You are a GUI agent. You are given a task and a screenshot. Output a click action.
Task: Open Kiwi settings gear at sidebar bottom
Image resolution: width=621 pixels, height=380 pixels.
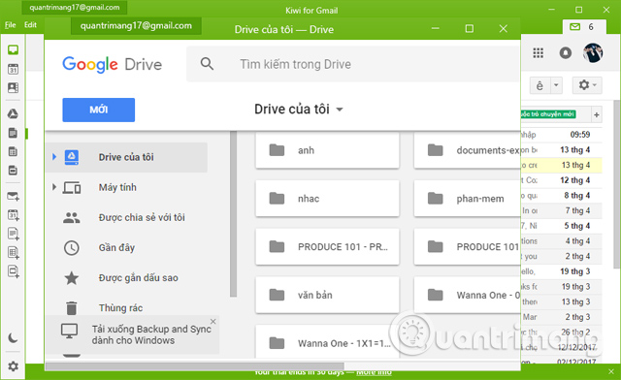tap(13, 366)
